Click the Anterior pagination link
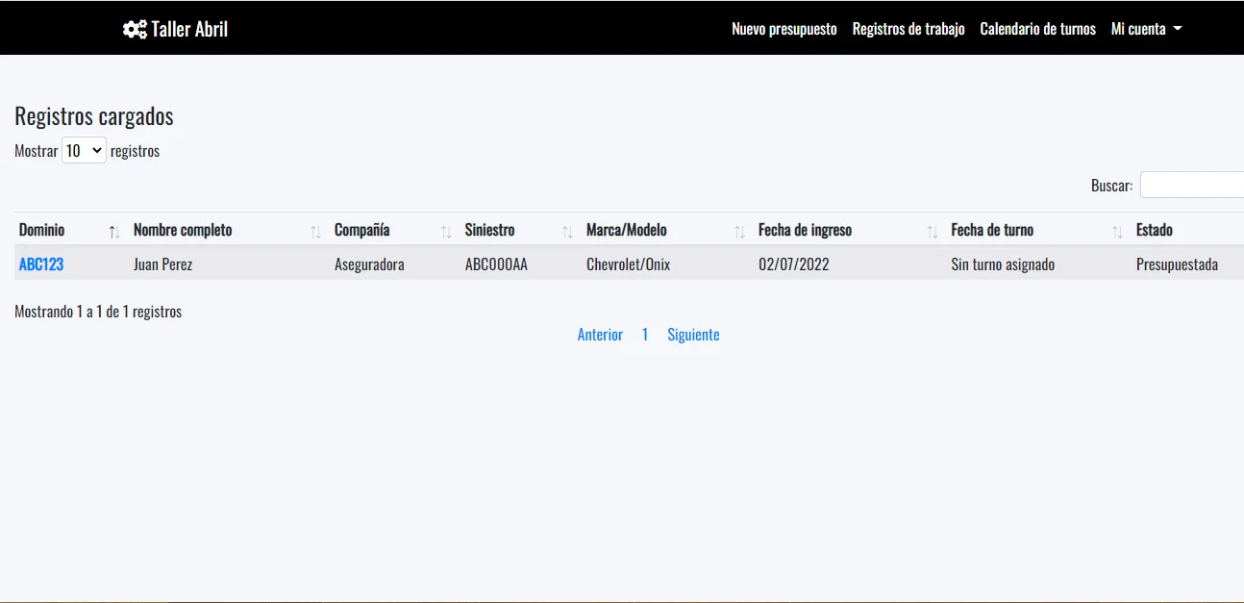1244x603 pixels. coord(600,335)
